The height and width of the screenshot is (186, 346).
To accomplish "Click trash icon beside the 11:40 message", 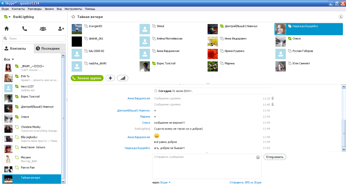I will point(273,104).
